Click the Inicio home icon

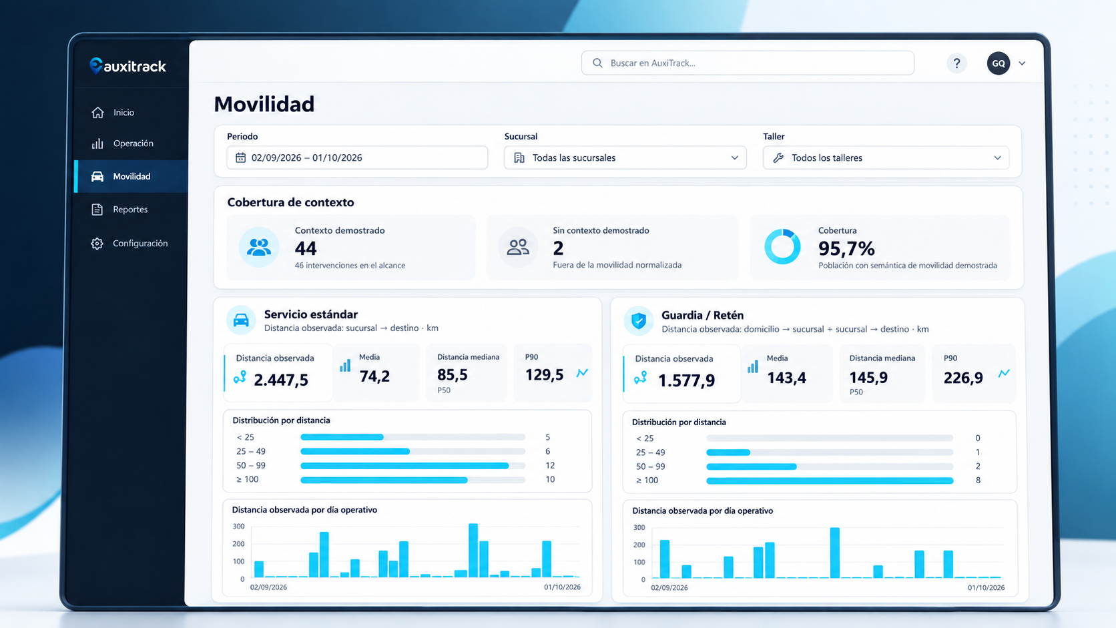pyautogui.click(x=98, y=112)
